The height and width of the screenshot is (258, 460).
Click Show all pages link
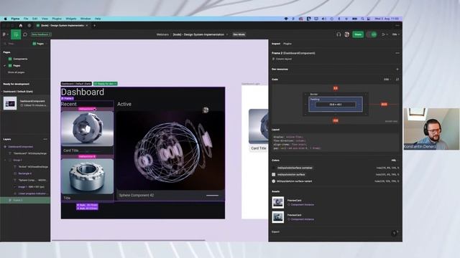(16, 72)
